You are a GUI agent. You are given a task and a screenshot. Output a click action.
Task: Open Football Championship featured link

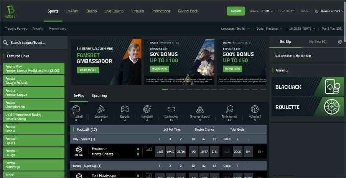pos(34,105)
